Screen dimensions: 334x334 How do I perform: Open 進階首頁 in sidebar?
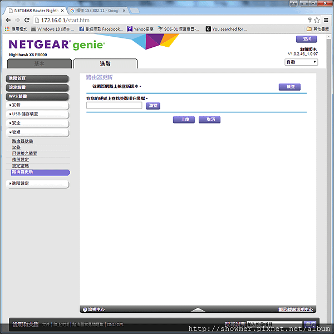coord(37,78)
